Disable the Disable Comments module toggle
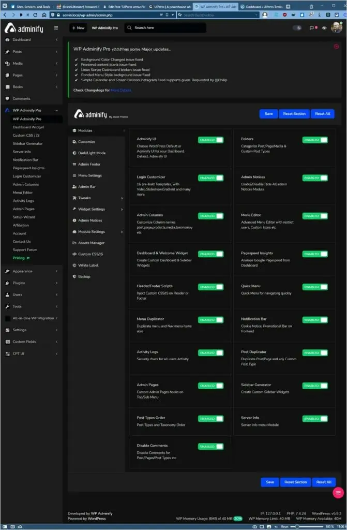 210,447
